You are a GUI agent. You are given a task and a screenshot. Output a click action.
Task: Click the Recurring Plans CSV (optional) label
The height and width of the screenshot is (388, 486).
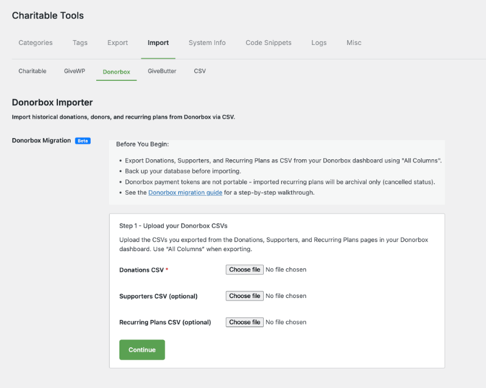click(165, 322)
